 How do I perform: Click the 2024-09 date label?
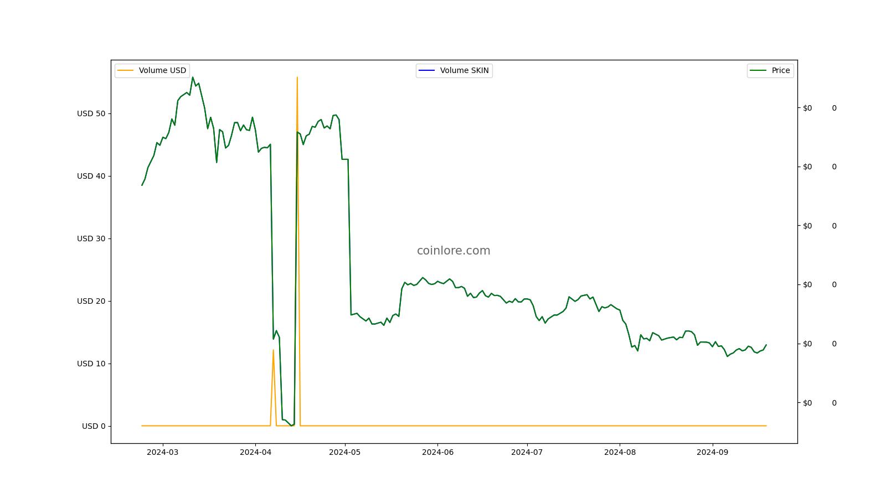(712, 452)
